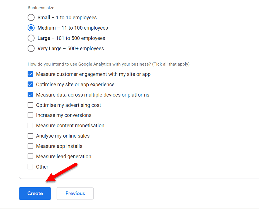Enable Measure app installs checkbox

click(30, 146)
